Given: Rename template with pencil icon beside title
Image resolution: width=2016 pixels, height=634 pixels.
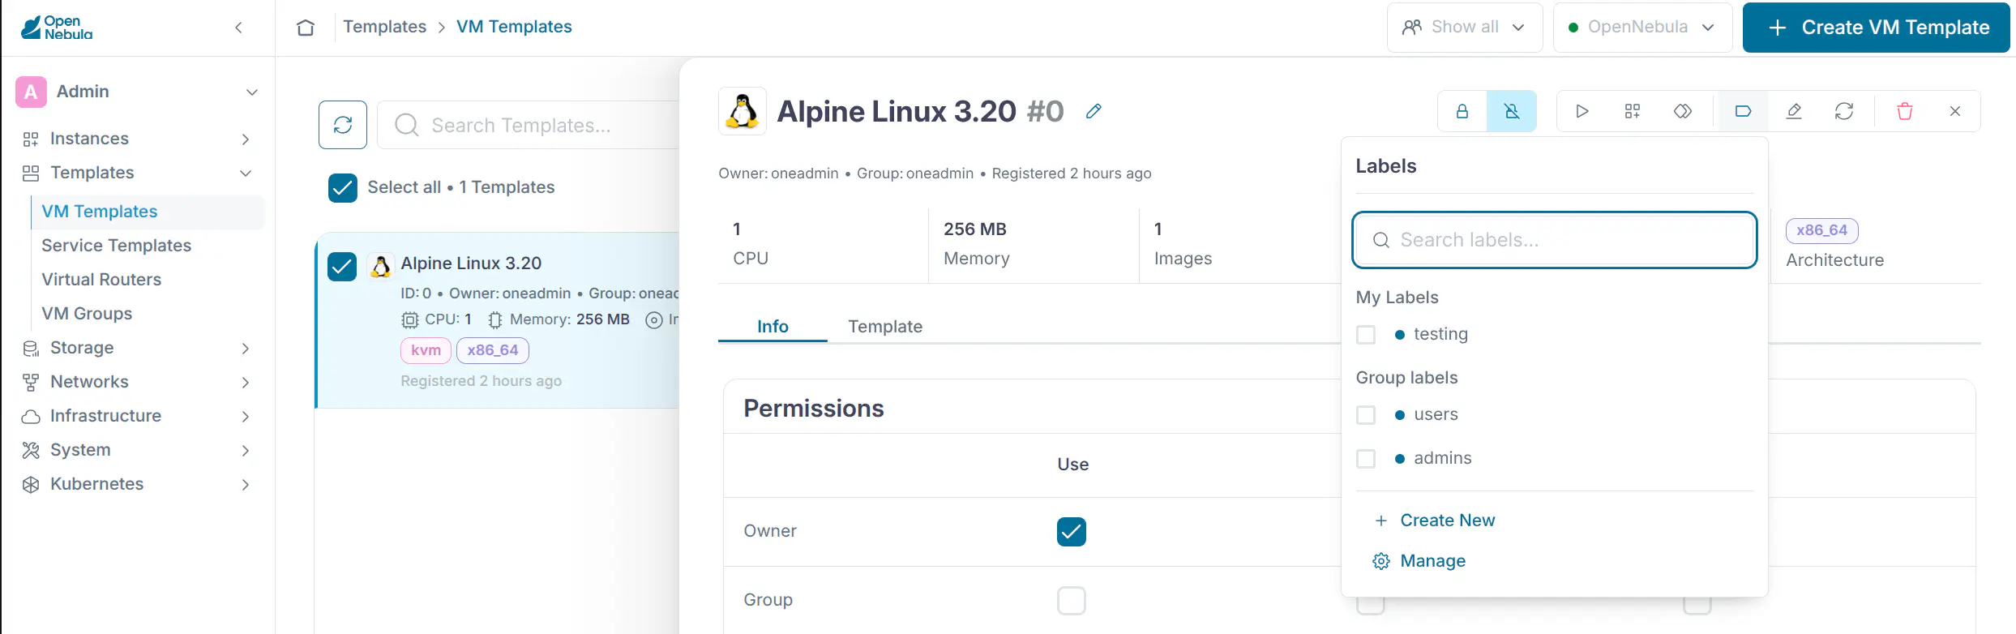Looking at the screenshot, I should pos(1094,111).
